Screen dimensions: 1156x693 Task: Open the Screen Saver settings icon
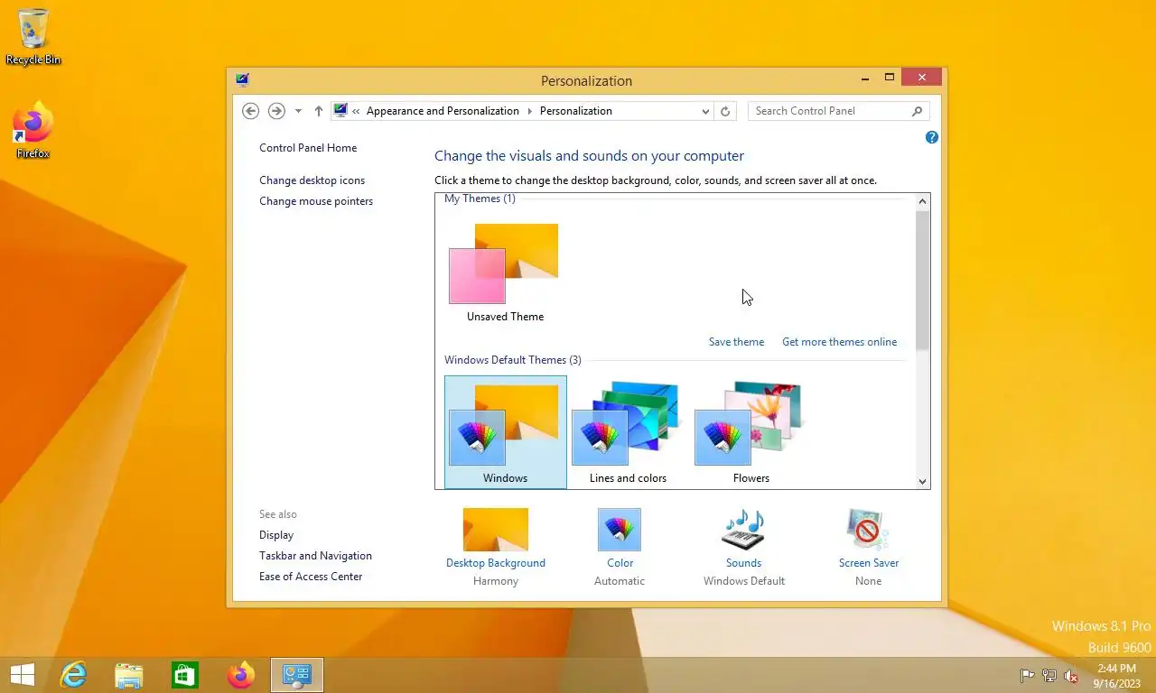click(x=868, y=530)
